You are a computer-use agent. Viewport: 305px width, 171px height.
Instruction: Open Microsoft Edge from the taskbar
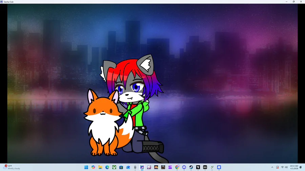pyautogui.click(x=107, y=167)
